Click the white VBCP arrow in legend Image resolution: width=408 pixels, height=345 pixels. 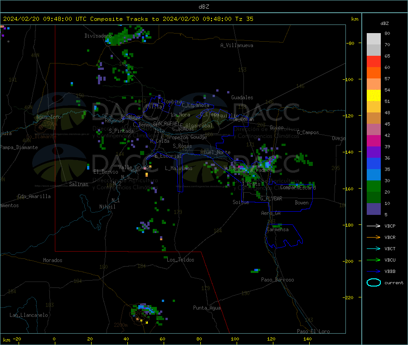pos(374,226)
